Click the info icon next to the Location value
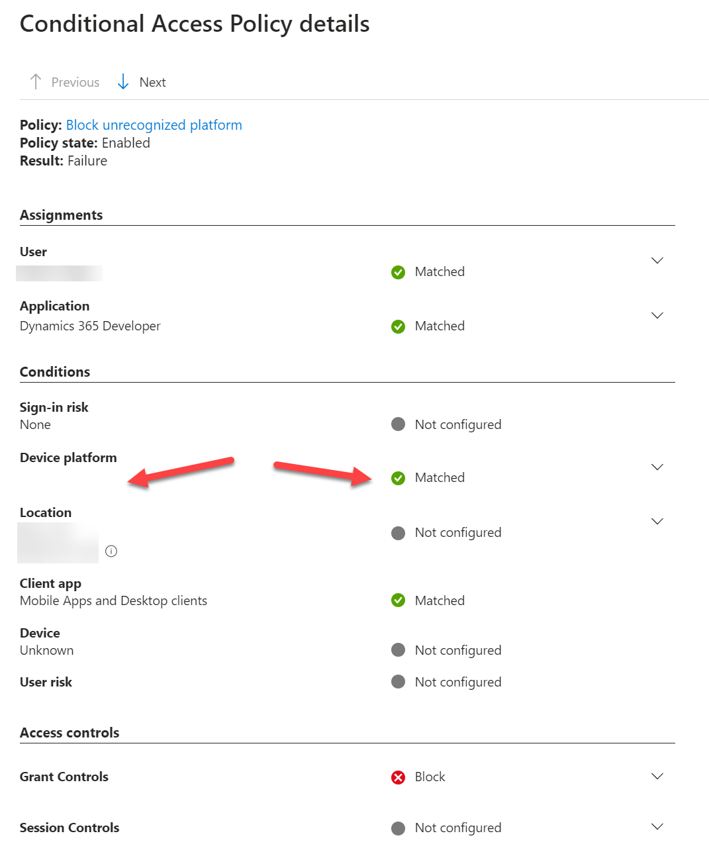The height and width of the screenshot is (856, 709). [111, 551]
